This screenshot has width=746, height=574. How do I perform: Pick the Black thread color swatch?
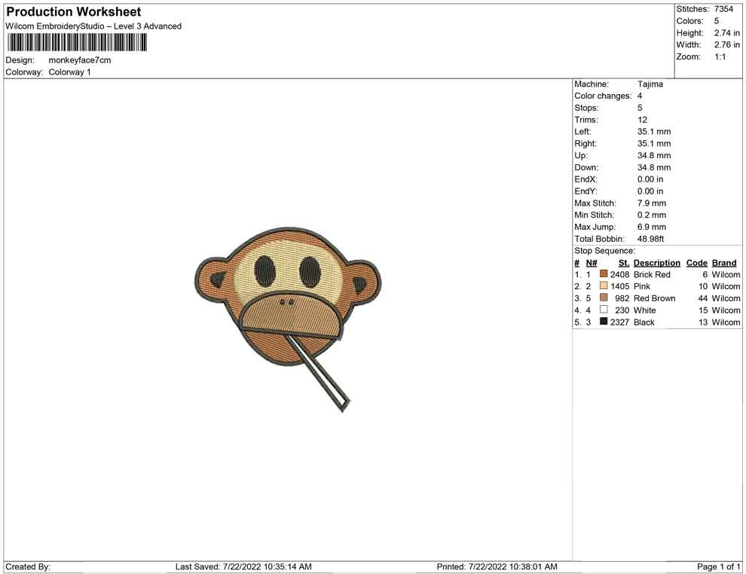(x=604, y=322)
